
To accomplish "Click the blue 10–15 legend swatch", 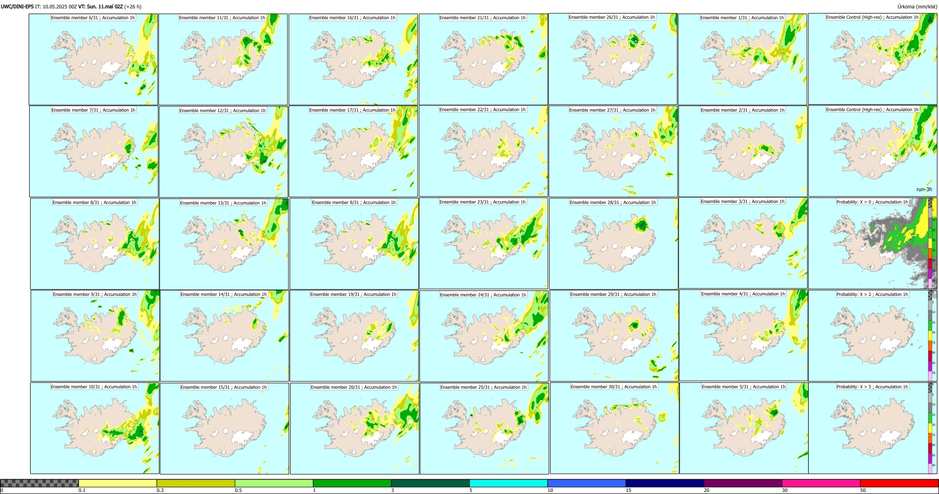I will (x=587, y=483).
